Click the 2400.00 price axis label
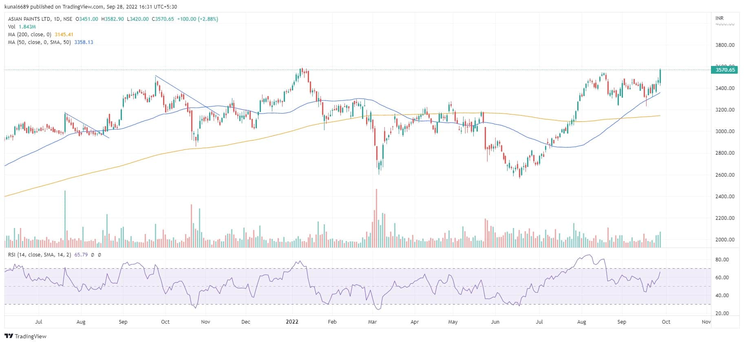744x344 pixels. (725, 197)
